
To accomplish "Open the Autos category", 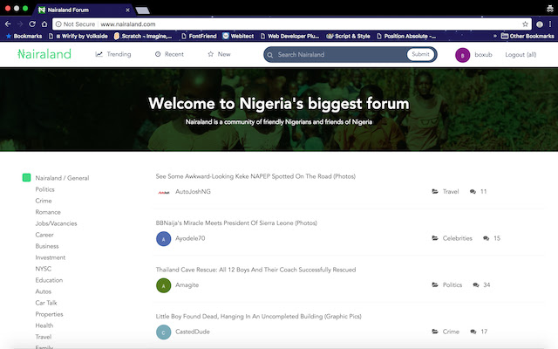I will point(44,291).
